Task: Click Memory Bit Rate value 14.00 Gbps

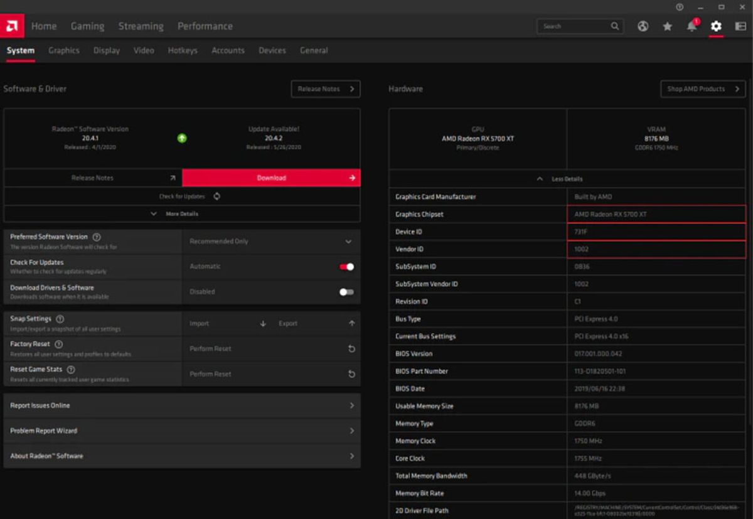Action: 590,494
